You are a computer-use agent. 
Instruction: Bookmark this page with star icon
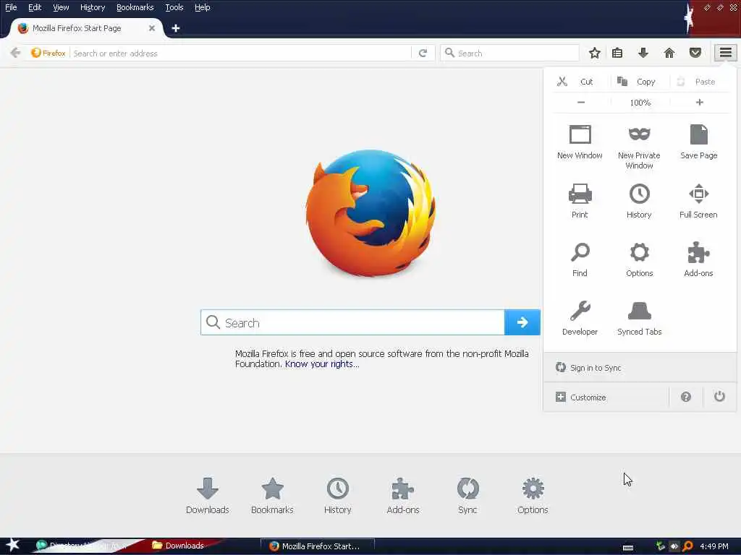coord(595,53)
